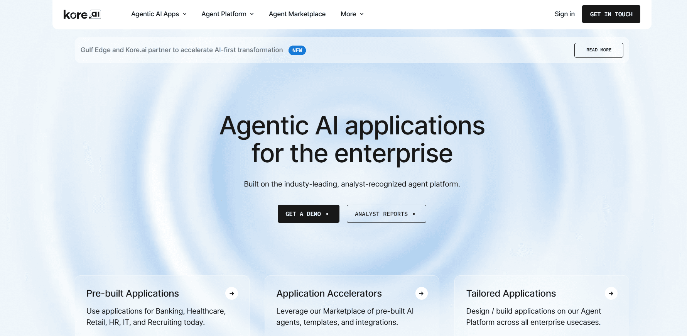Viewport: 687px width, 336px height.
Task: Expand the Agentic AI Apps chevron
Action: point(185,14)
